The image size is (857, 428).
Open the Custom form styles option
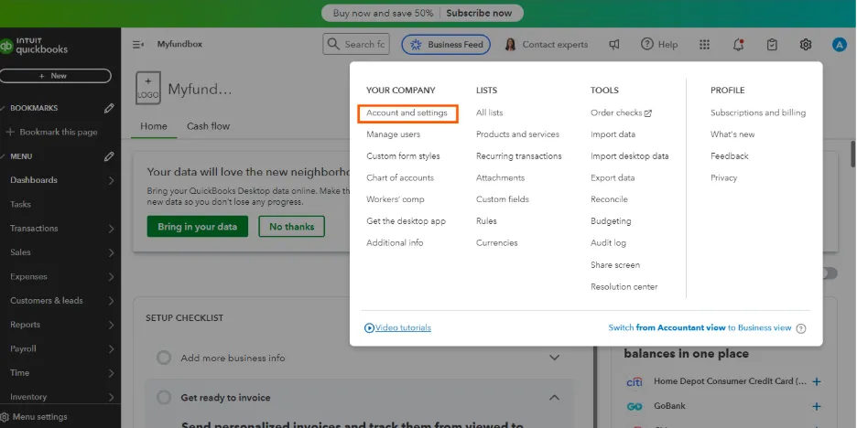[x=403, y=156]
